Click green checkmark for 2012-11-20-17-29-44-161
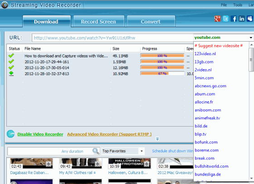 click(x=11, y=61)
